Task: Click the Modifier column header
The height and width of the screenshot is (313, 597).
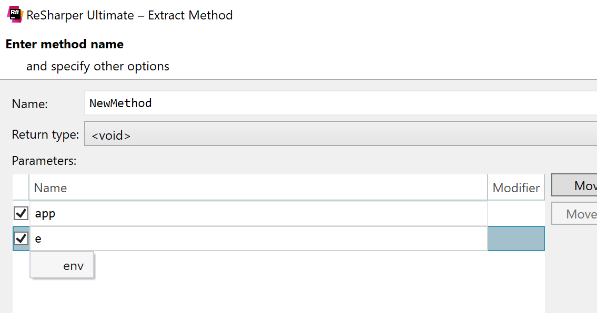Action: 515,188
